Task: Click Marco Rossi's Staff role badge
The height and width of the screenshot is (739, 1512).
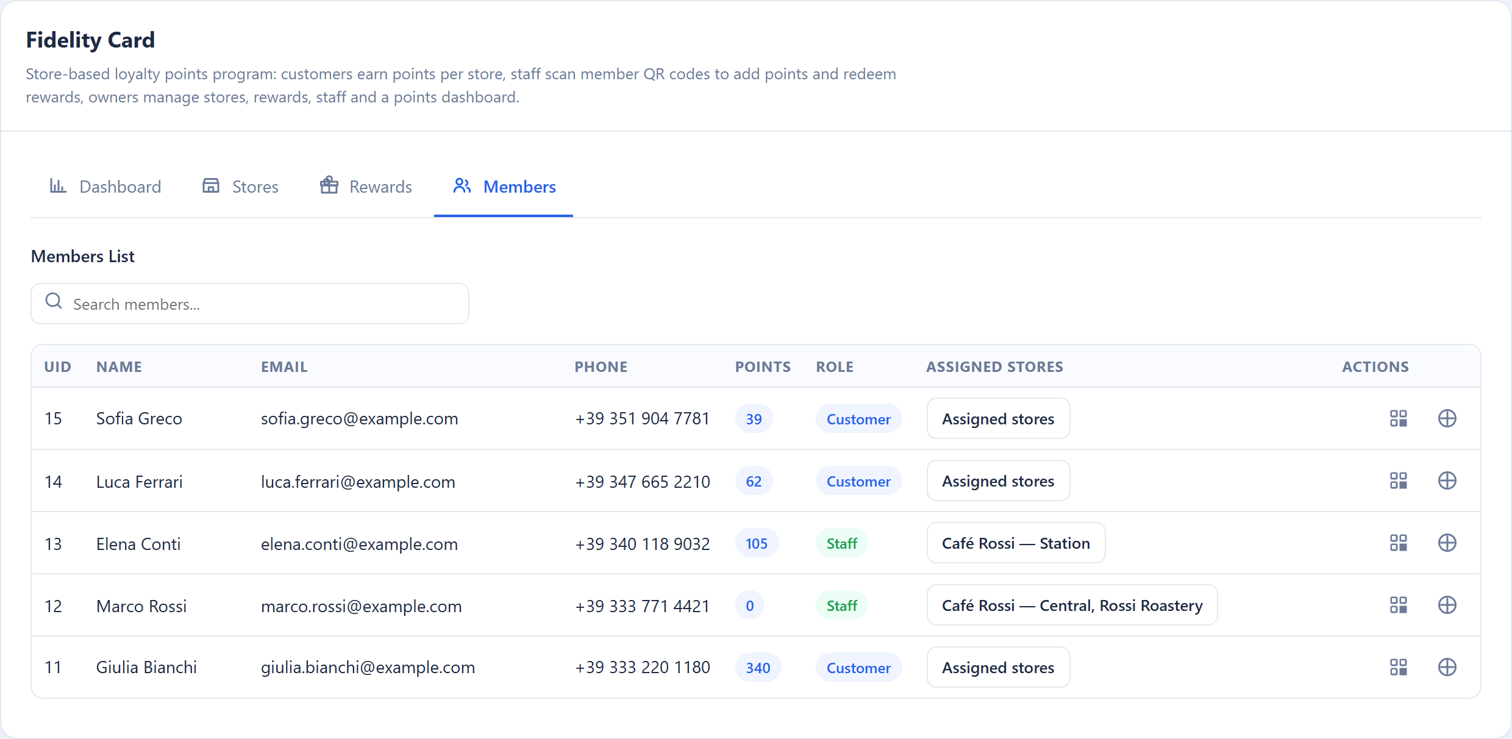Action: 841,605
